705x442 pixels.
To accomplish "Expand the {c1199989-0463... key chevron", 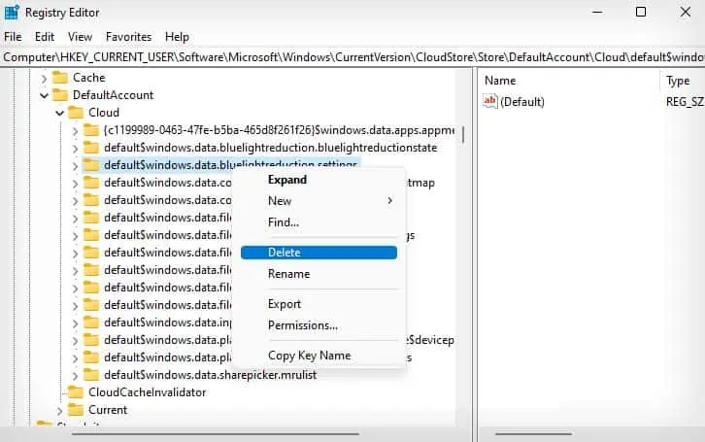I will [75, 131].
